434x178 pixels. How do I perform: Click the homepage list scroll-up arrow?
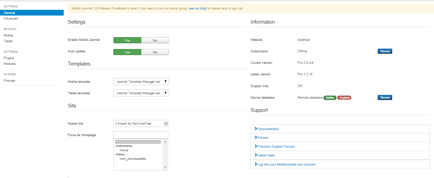(165, 142)
